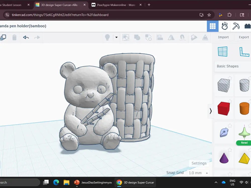Open Blocks mode pickaxe icon

coord(236,26)
